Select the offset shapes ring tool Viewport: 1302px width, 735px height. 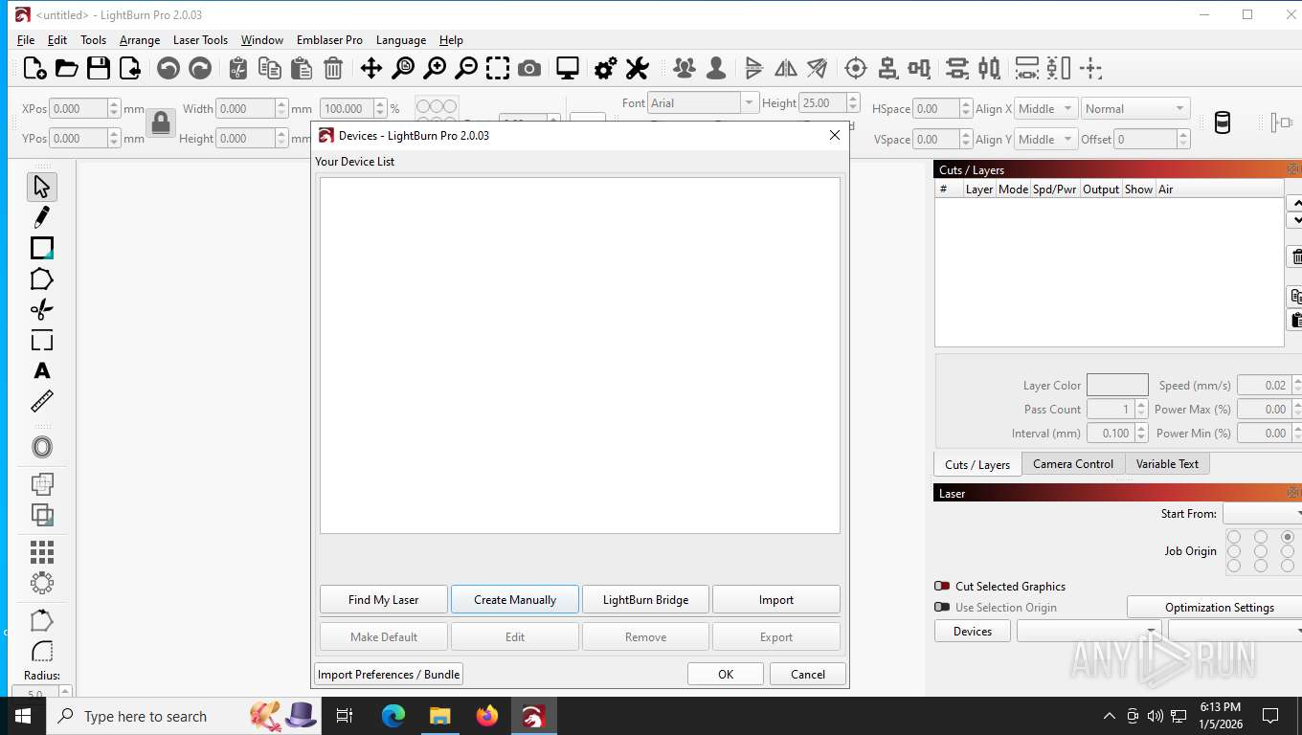[42, 447]
